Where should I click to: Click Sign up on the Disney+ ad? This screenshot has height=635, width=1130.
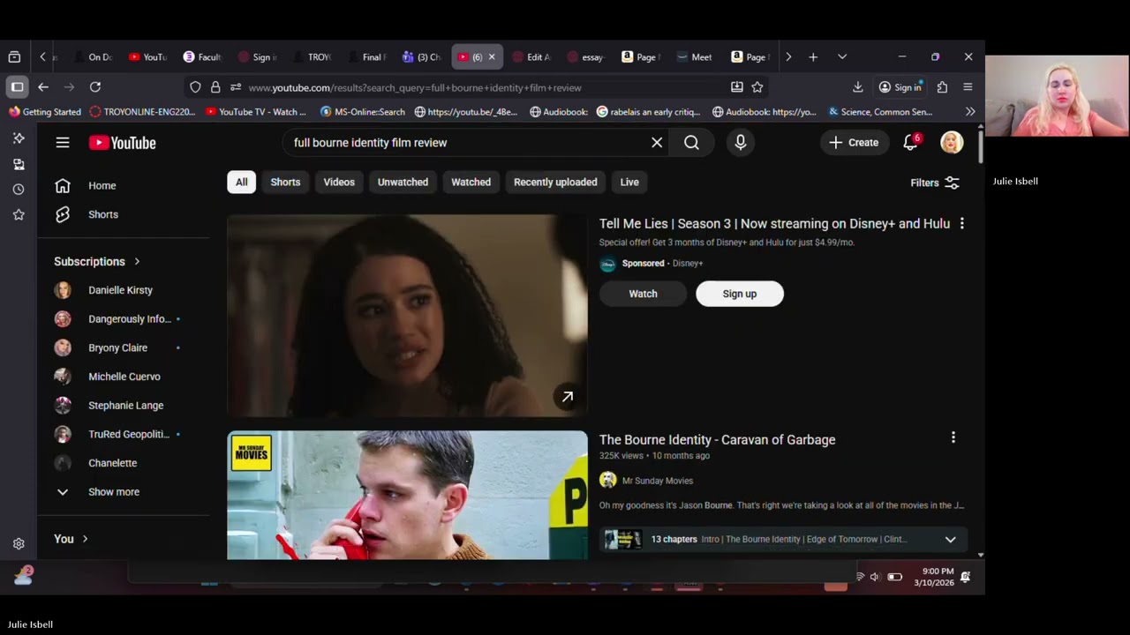740,294
